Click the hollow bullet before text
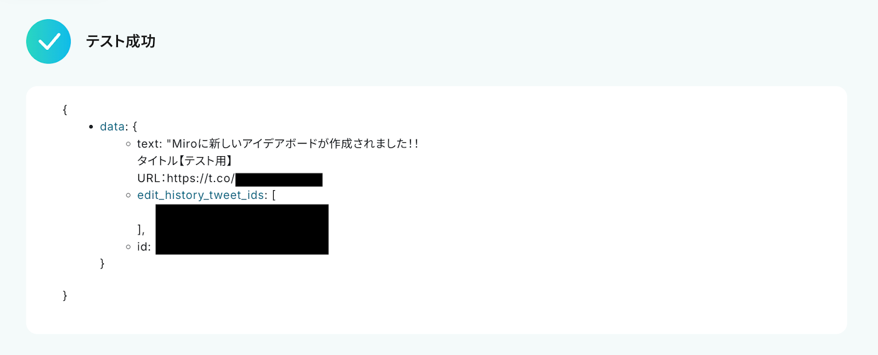 128,144
